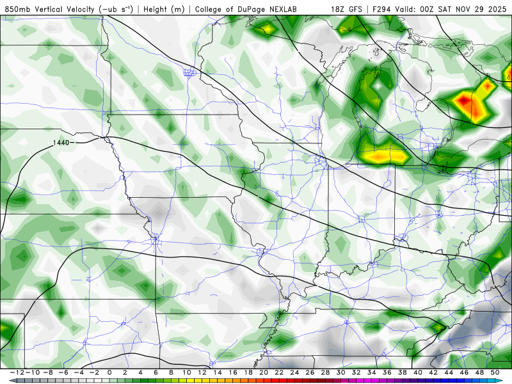Click the '-4' color scale label
Viewport: 512px width, 384px height.
[x=79, y=372]
